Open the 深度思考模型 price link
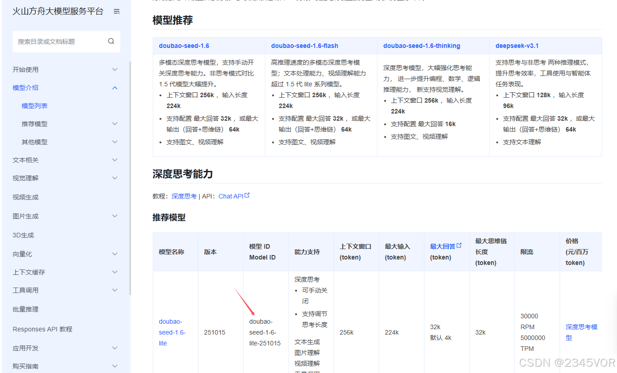The image size is (617, 373). coord(581,332)
